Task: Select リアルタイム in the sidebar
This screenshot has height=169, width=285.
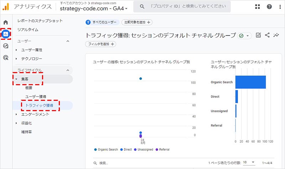Action: [28, 30]
